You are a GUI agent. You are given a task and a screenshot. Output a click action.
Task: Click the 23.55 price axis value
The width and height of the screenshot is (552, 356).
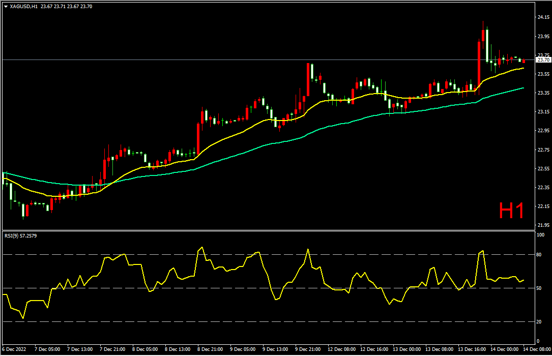click(x=543, y=74)
